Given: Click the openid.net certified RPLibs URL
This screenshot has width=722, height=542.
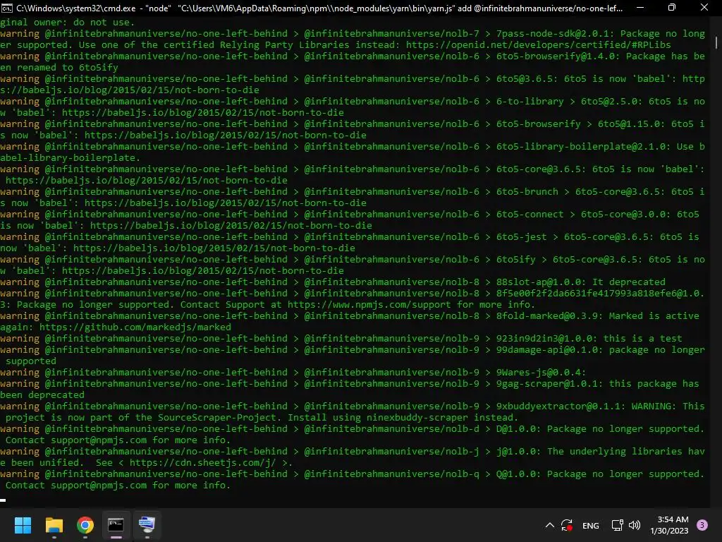Looking at the screenshot, I should pos(538,44).
